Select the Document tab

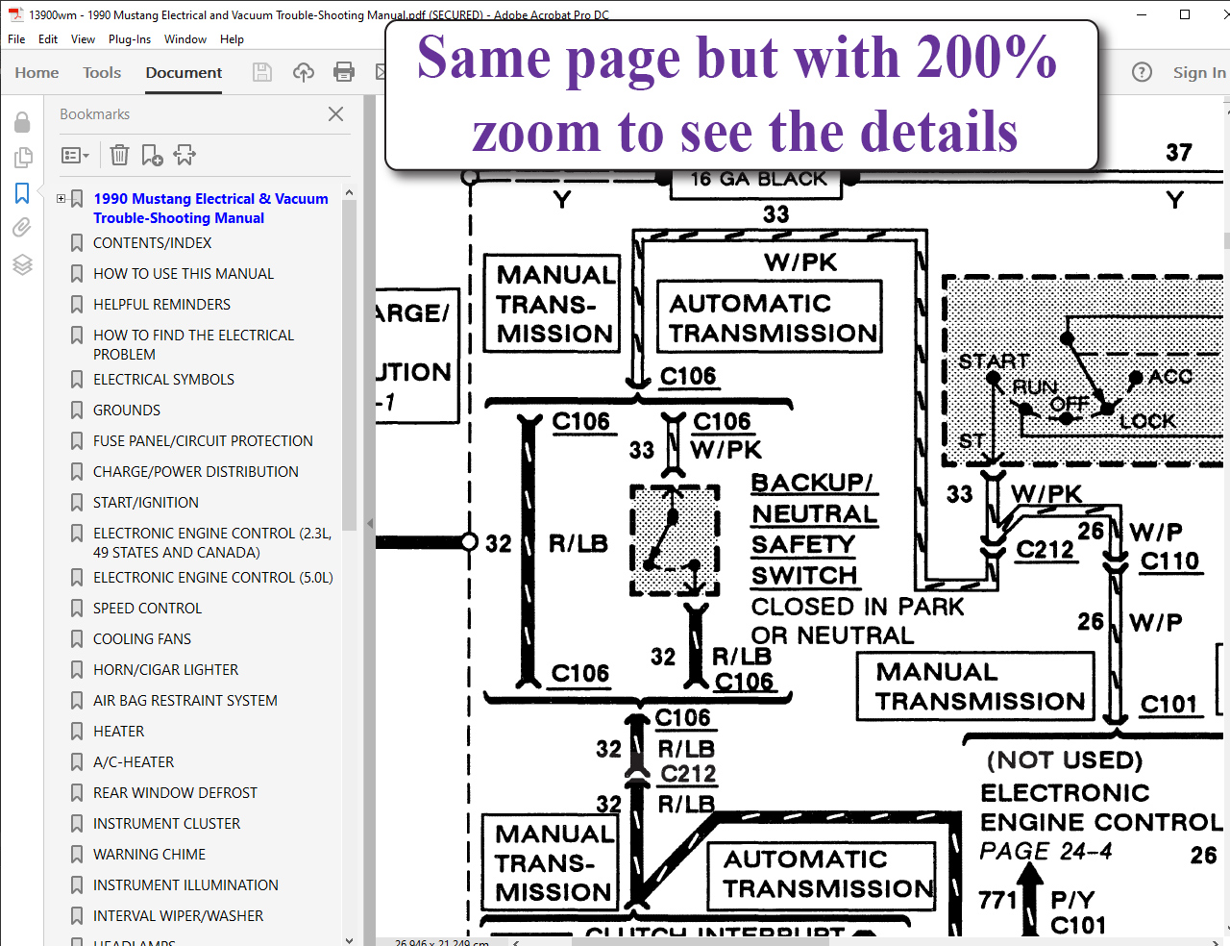tap(184, 72)
